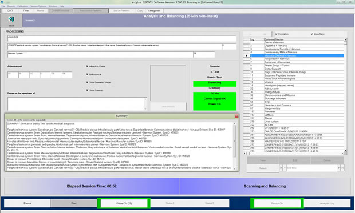Screen dimensions: 355x213
Task: Click the Pulse ON (25) button
Action: click(124, 203)
